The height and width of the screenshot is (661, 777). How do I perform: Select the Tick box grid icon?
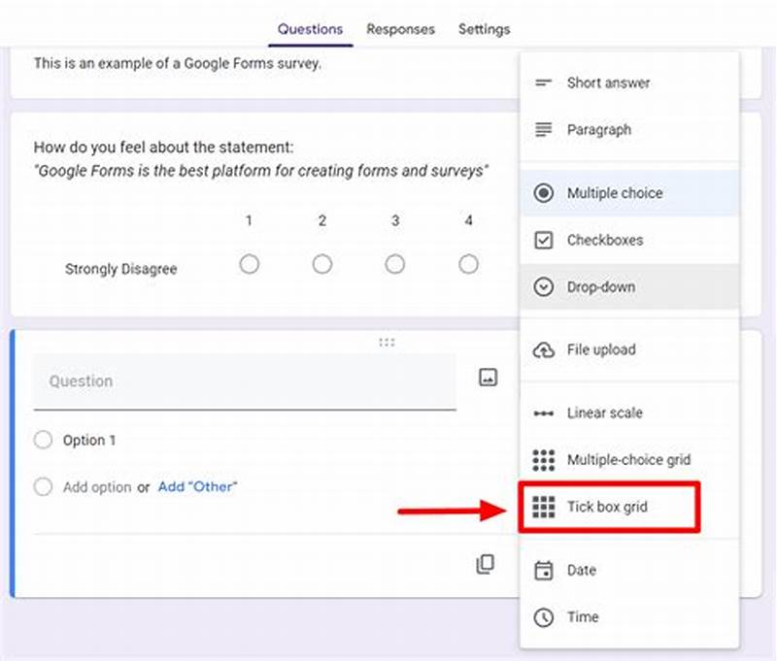click(x=544, y=506)
